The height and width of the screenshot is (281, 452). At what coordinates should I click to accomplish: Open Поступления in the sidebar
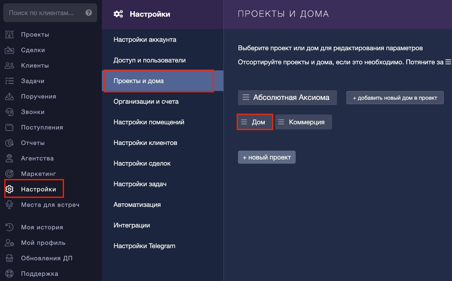(42, 127)
